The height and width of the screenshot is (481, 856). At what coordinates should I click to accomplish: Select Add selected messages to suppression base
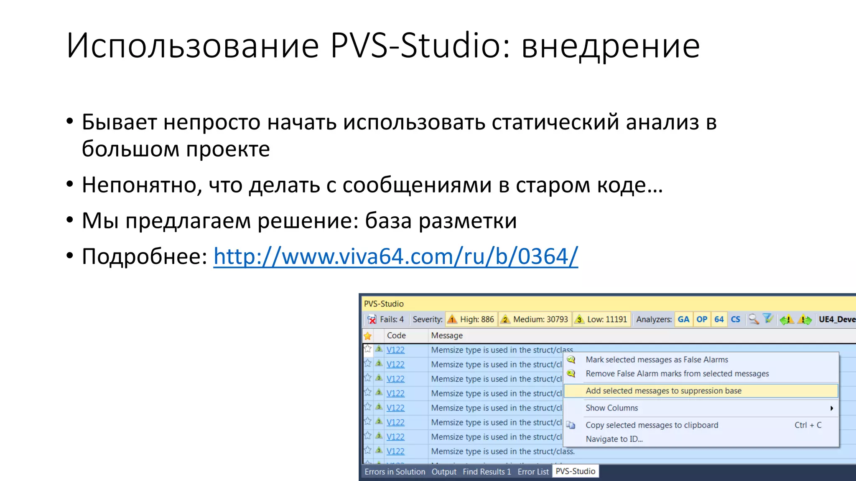click(701, 391)
